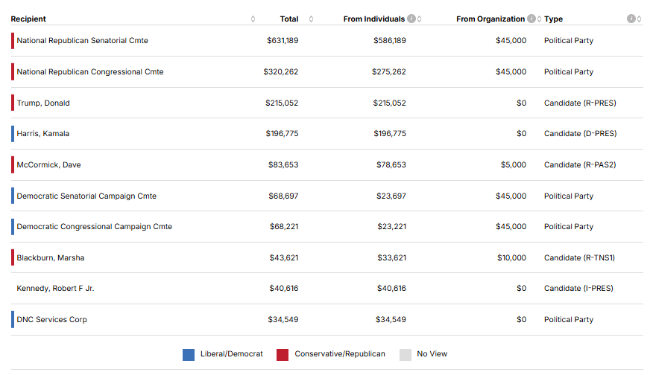Click the $33,621 individuals value

point(392,258)
